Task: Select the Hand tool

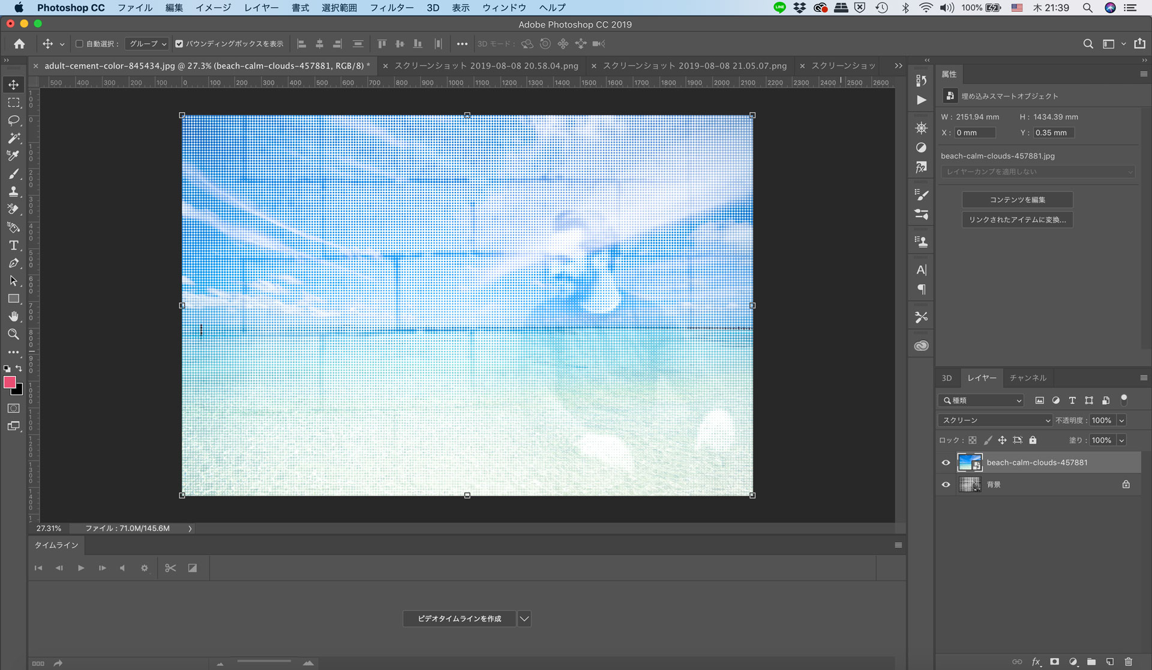Action: point(13,316)
